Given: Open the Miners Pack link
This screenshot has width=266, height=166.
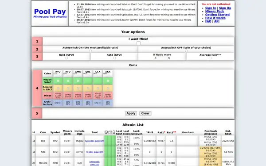Looking at the screenshot, I should click(x=215, y=12).
